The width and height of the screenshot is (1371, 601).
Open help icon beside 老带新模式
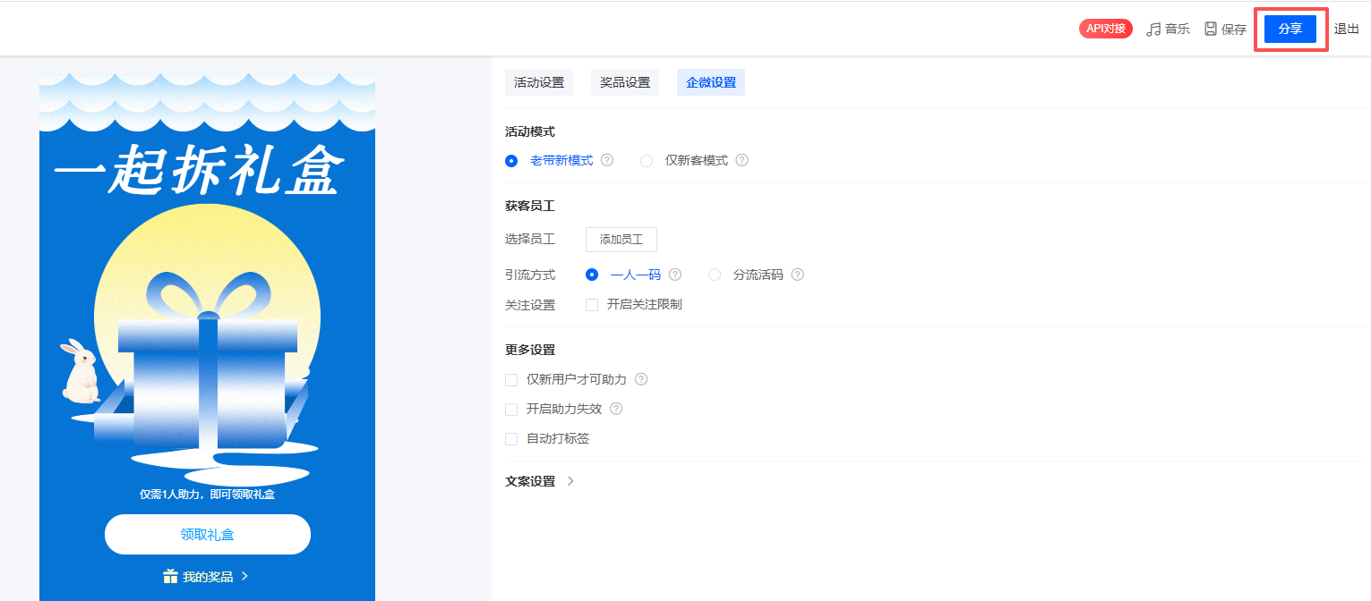tap(607, 160)
